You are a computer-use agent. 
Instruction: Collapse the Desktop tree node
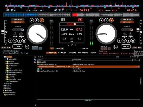pyautogui.click(x=3, y=57)
